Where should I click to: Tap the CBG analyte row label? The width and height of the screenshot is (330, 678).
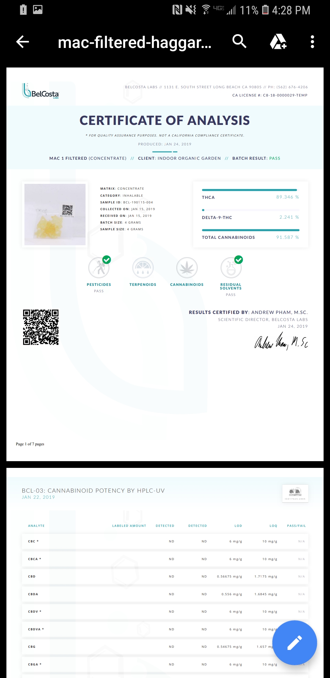[32, 647]
